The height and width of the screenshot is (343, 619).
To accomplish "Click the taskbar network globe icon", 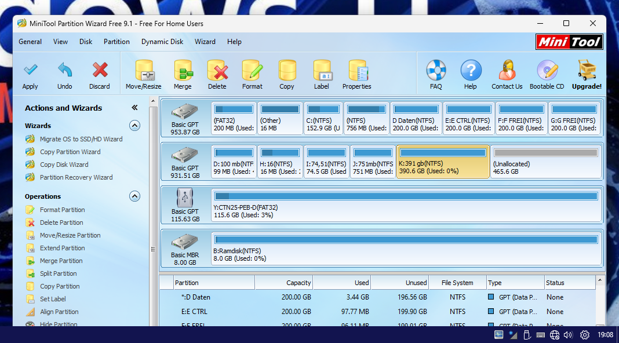I will pos(555,335).
